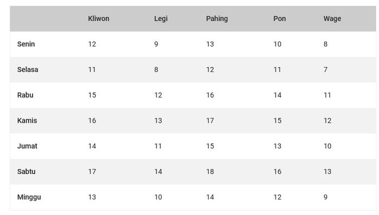Click the Jumat row label

27,146
